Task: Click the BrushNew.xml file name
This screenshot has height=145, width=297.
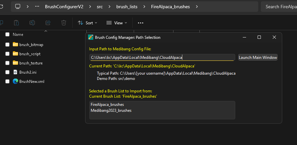Action: [32, 81]
